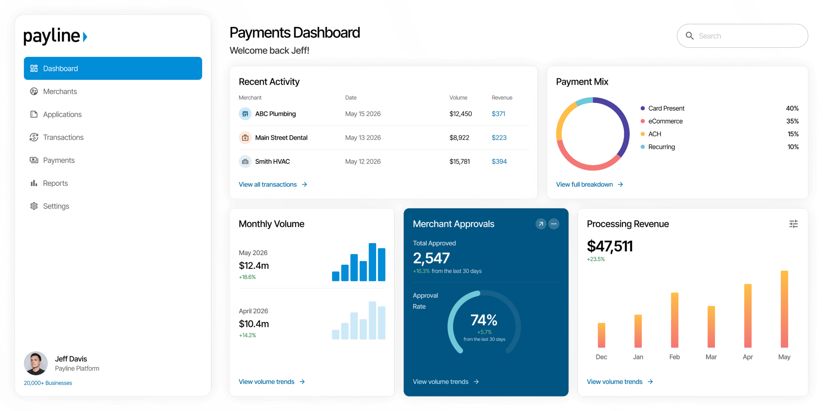
Task: Select the Main Street Dental merchant name
Action: point(281,137)
